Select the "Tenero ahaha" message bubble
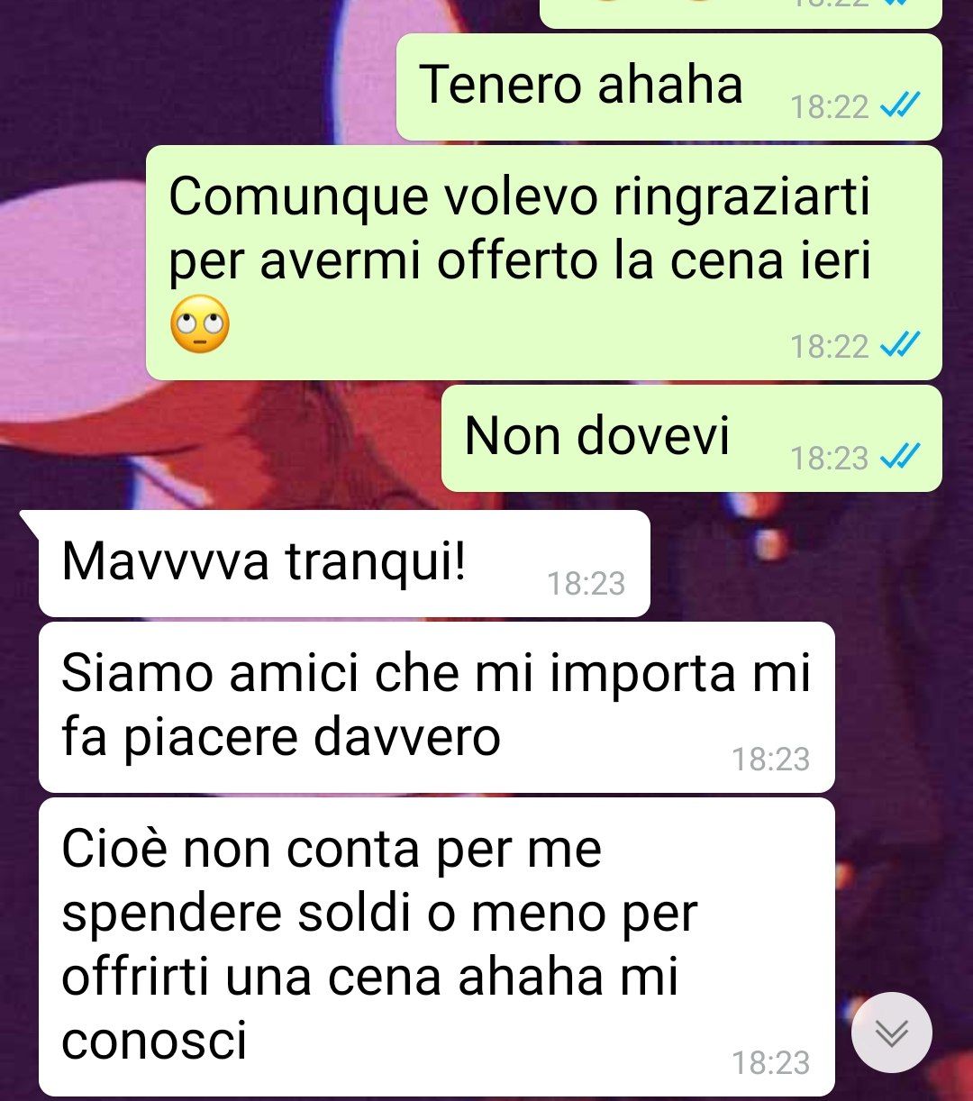Image resolution: width=973 pixels, height=1101 pixels. 668,87
